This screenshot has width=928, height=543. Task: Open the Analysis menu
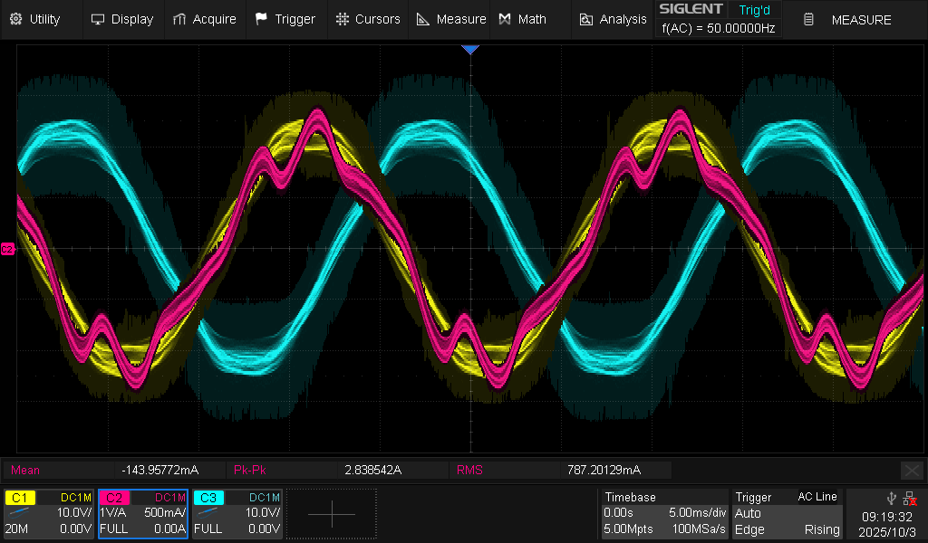pyautogui.click(x=613, y=19)
